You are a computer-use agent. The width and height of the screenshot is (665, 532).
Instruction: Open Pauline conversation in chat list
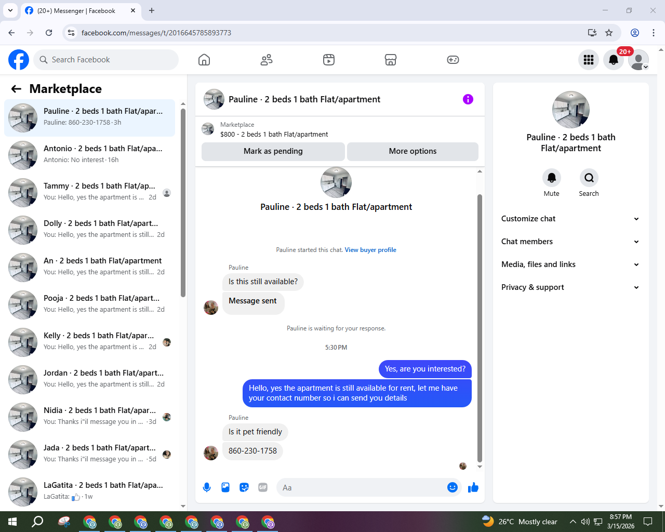click(89, 118)
